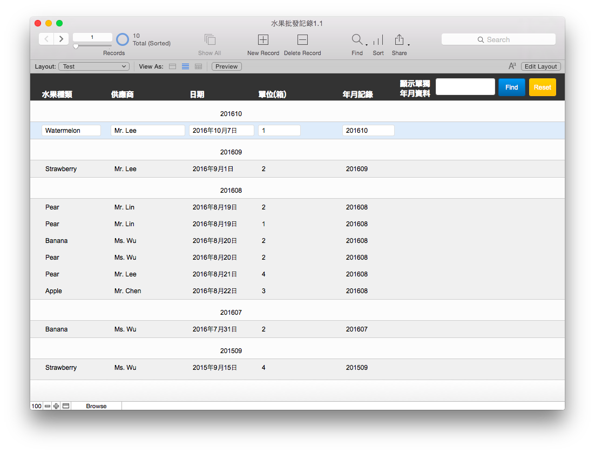Screen dimensions: 595x453
Task: Click the Apple record cell
Action: [53, 291]
